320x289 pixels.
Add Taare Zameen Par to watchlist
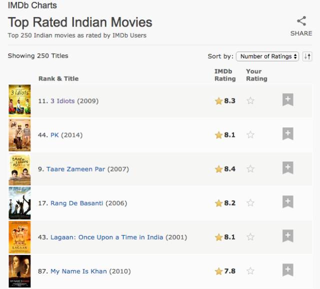287,168
